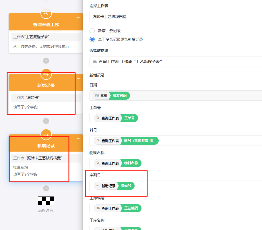
Task: Select 新增一条记录 radio option
Action: (92, 31)
